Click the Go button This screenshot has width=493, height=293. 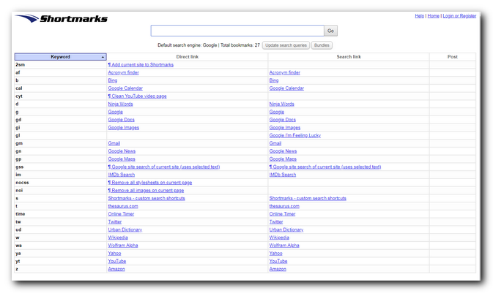[x=330, y=31]
